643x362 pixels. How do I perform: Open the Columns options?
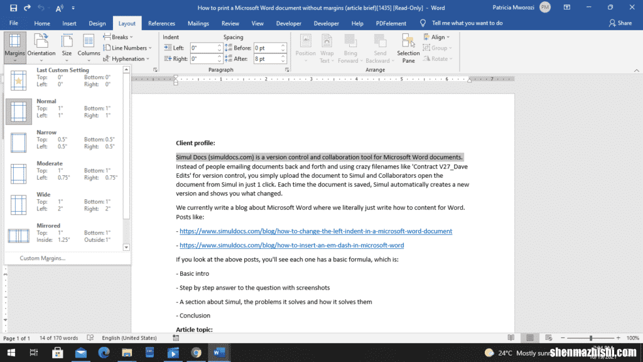[x=89, y=48]
